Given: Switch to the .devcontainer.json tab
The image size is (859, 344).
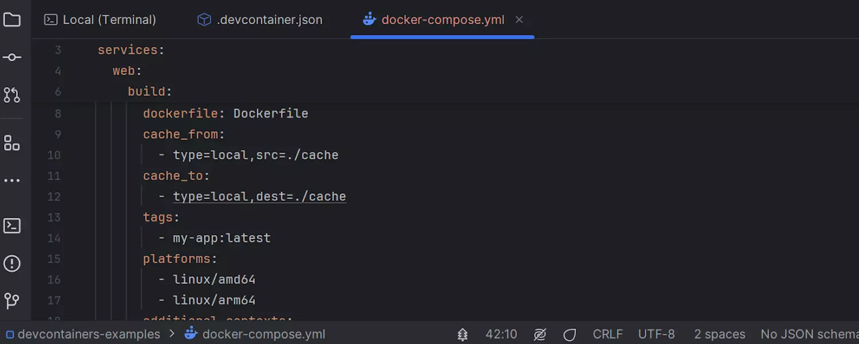Looking at the screenshot, I should (x=260, y=20).
